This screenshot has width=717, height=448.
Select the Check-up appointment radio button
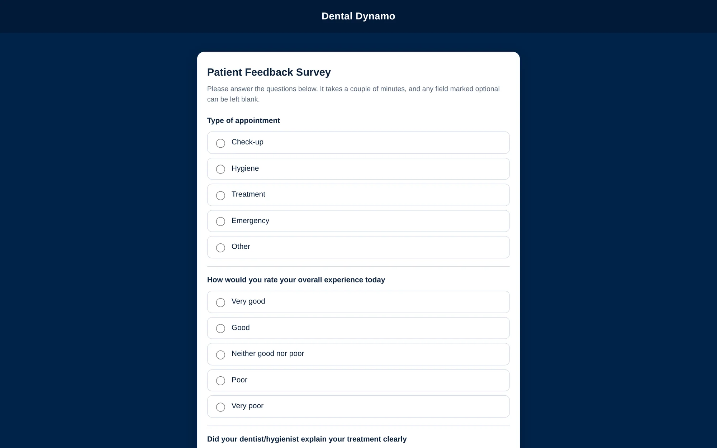coord(220,143)
